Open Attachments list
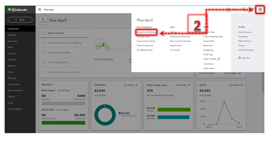The image size is (272, 146). pos(176,46)
